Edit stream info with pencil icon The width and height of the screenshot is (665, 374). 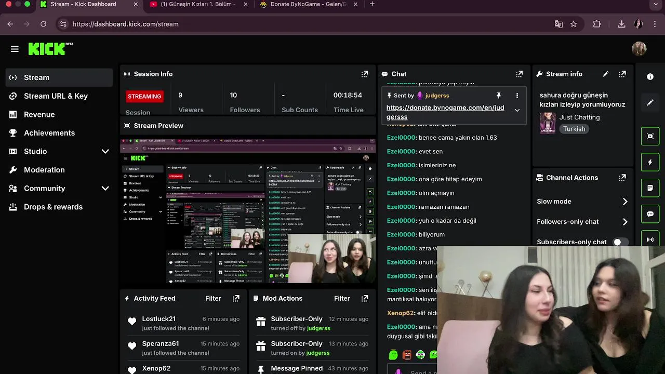(606, 74)
